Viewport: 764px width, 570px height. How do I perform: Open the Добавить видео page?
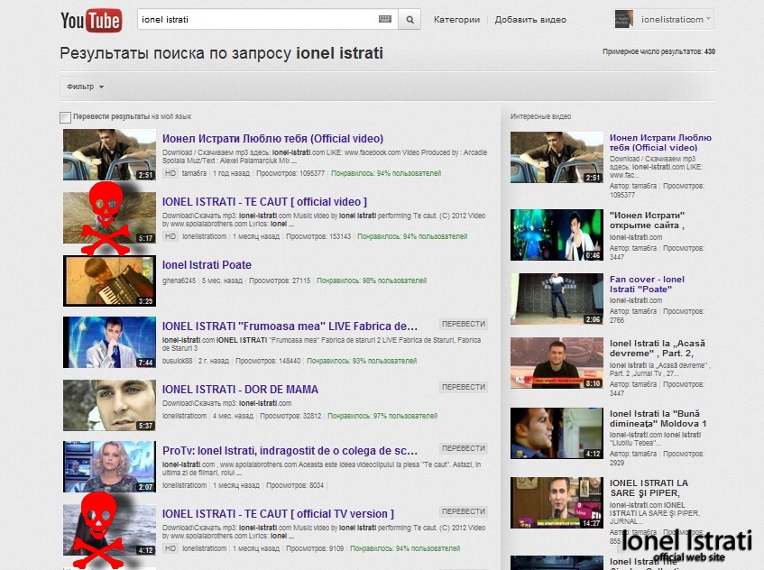click(530, 19)
